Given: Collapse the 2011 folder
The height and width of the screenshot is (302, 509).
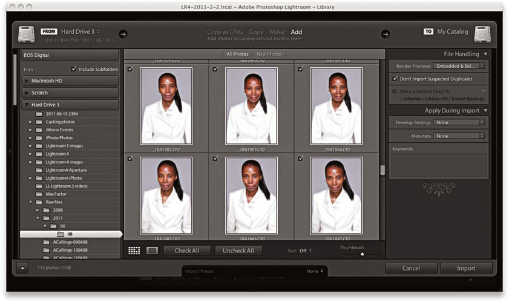Looking at the screenshot, I should [x=38, y=218].
